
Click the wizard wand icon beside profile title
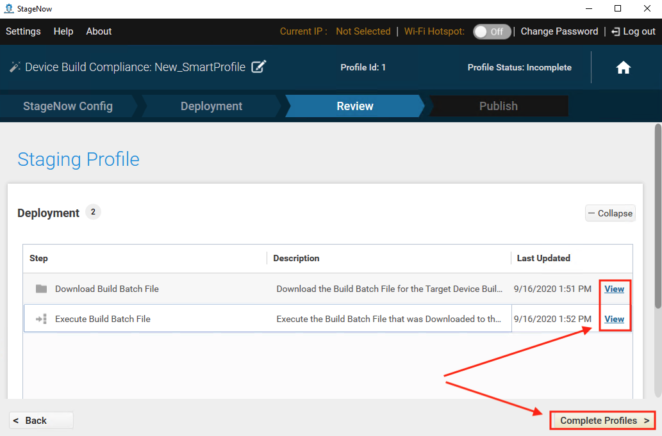click(15, 67)
